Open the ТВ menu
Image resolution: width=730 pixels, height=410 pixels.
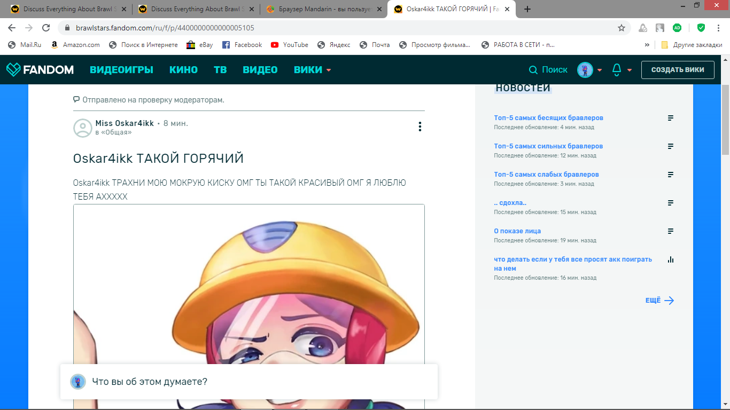pyautogui.click(x=220, y=70)
